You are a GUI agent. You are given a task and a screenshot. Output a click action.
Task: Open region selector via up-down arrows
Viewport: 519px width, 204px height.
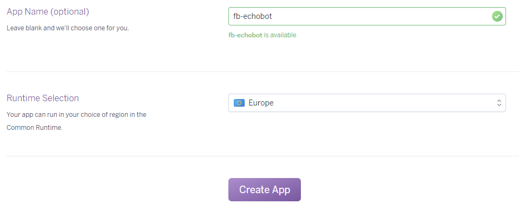coord(499,103)
